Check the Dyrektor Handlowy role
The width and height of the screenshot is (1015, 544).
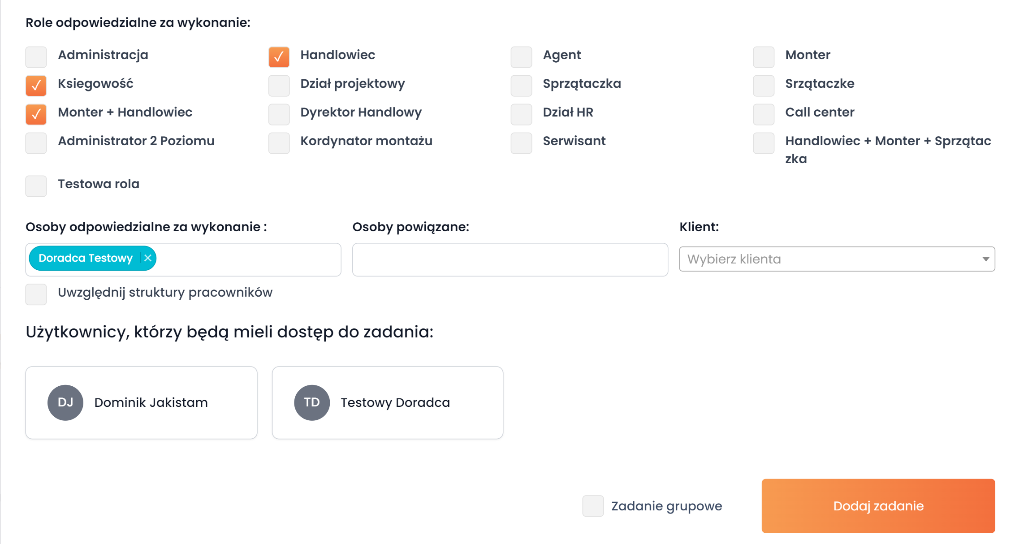279,114
